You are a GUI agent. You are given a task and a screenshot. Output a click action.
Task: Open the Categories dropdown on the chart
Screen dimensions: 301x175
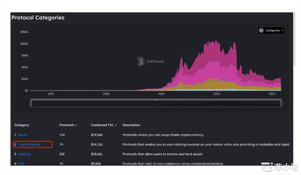point(272,30)
